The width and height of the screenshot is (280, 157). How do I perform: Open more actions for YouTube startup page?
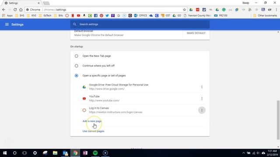(x=202, y=99)
